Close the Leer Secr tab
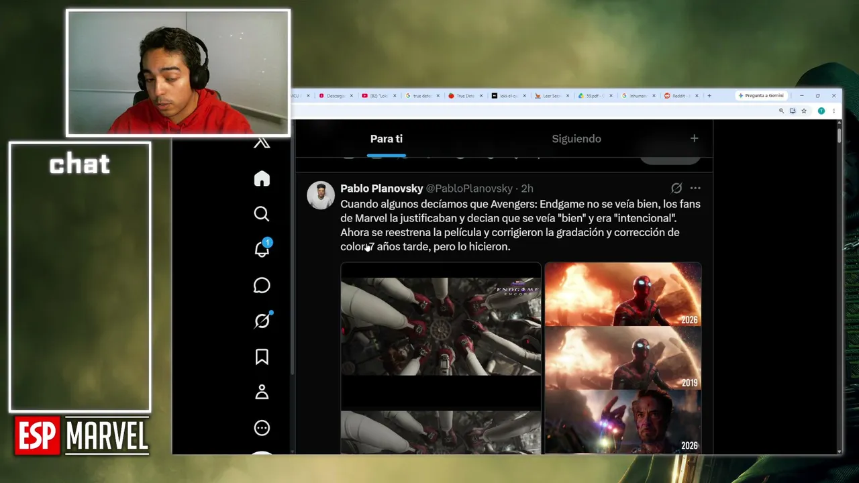This screenshot has height=483, width=859. coord(568,96)
